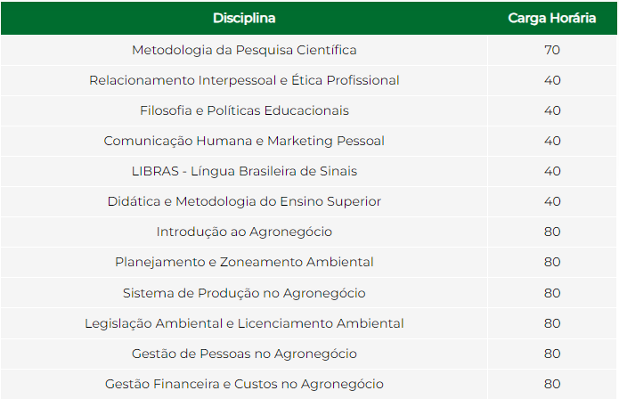
Task: Select Legislação Ambiental e Licenciamento Ambiental
Action: point(244,323)
